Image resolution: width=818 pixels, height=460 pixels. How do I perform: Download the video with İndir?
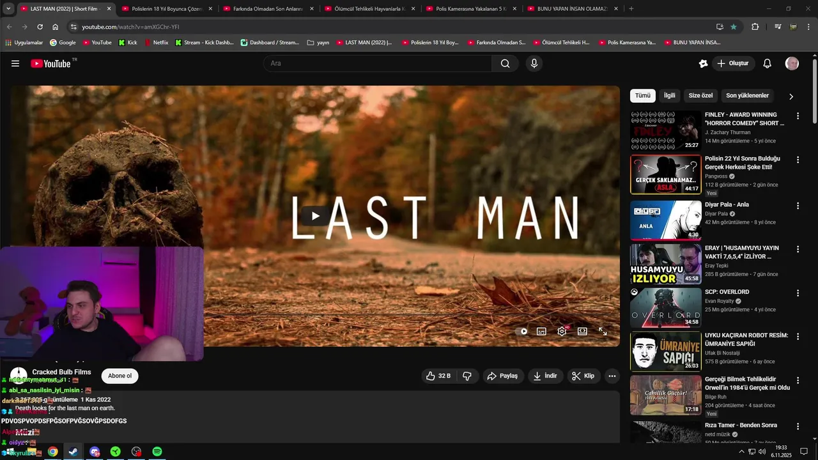point(545,376)
